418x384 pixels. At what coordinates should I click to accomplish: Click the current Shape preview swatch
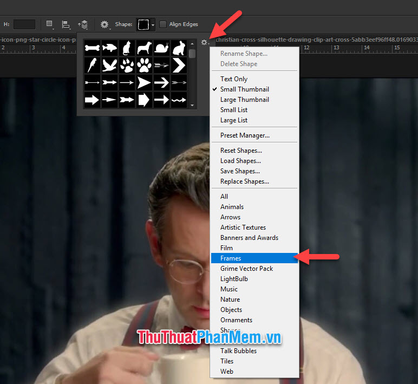143,24
